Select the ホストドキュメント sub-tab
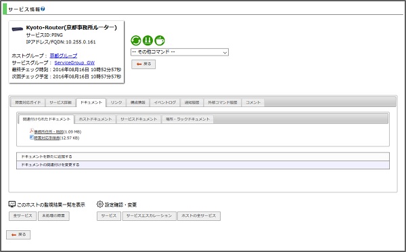Viewport: 406px width, 252px height. [95, 119]
